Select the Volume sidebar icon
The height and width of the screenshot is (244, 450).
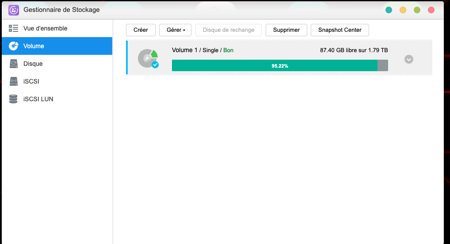pos(14,46)
